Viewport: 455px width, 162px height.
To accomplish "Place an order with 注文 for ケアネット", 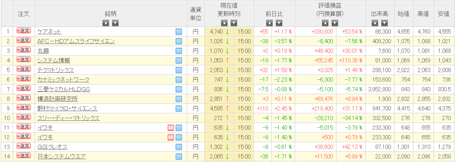I will coord(24,31).
